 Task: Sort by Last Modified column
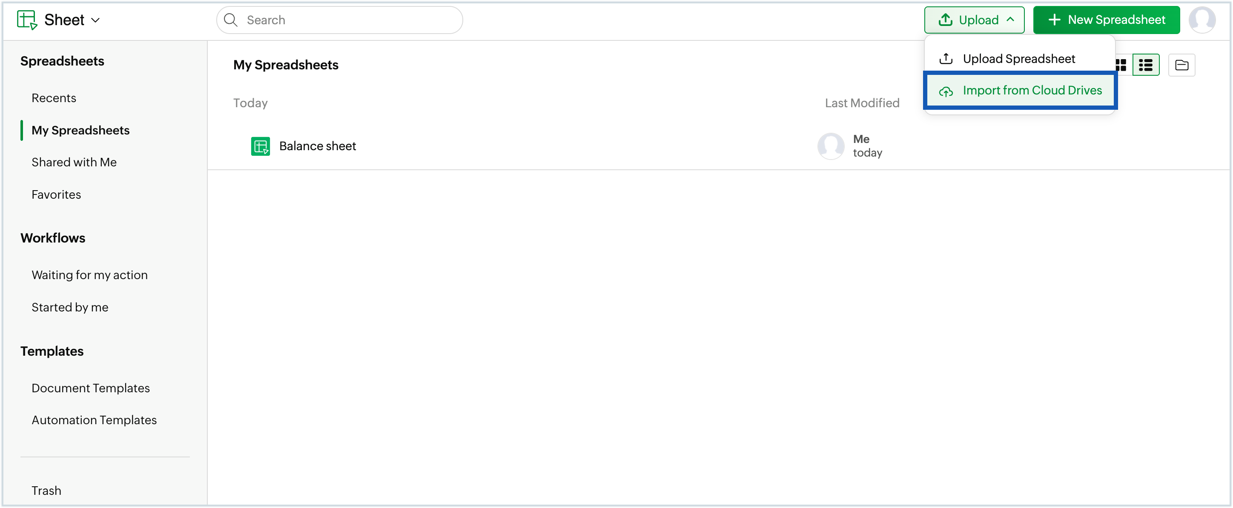(x=862, y=103)
